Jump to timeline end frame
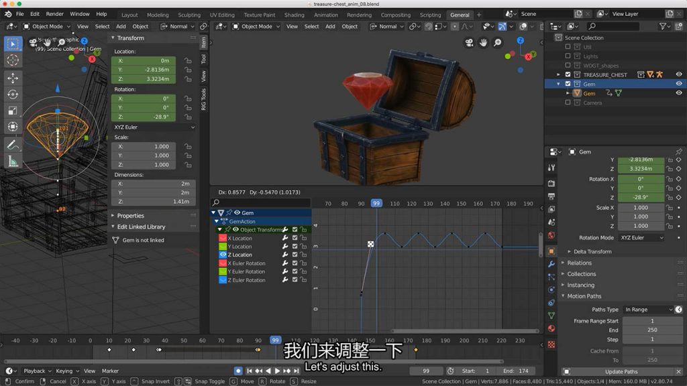Screen dimensions: 687x386 pos(297,371)
